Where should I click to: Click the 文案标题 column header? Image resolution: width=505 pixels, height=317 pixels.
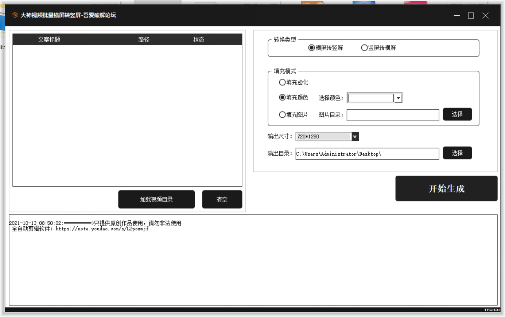coord(49,39)
